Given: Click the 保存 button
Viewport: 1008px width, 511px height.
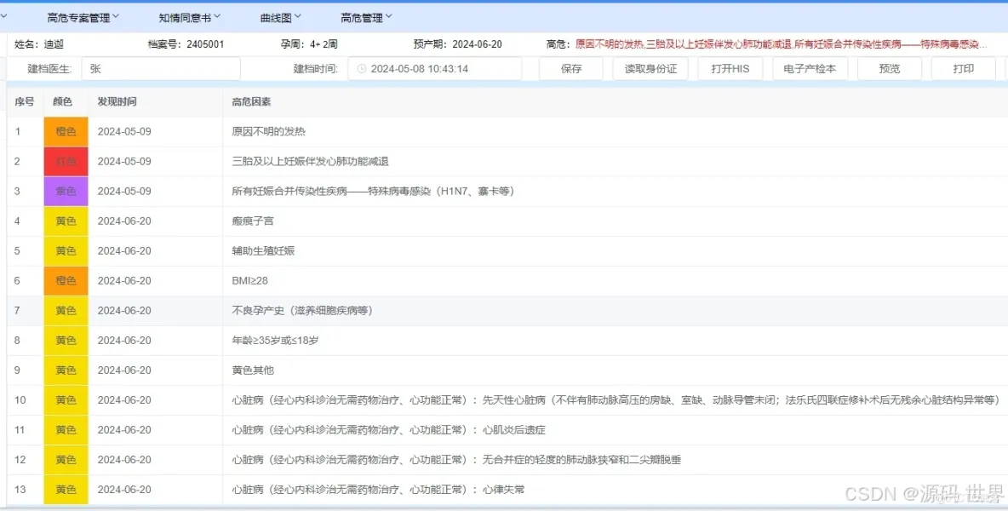Looking at the screenshot, I should [x=571, y=69].
